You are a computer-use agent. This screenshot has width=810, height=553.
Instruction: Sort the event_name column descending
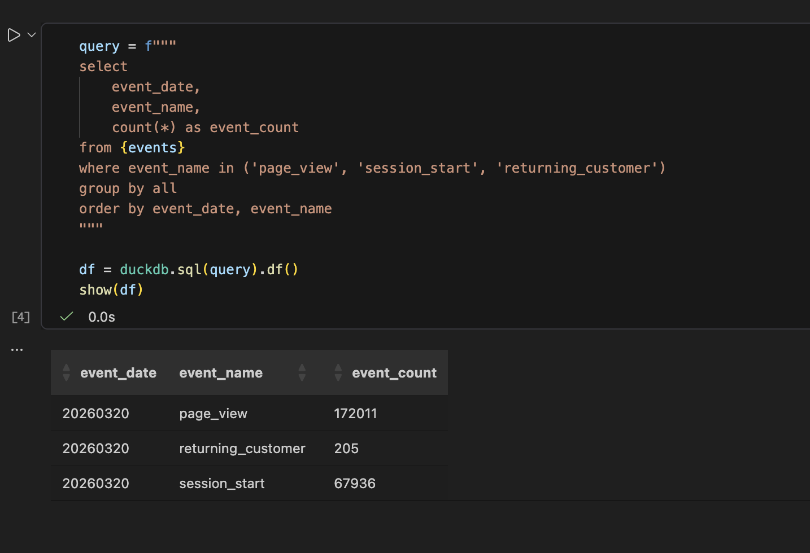point(302,376)
